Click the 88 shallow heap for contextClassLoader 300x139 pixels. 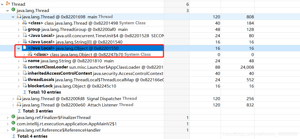tap(218, 67)
